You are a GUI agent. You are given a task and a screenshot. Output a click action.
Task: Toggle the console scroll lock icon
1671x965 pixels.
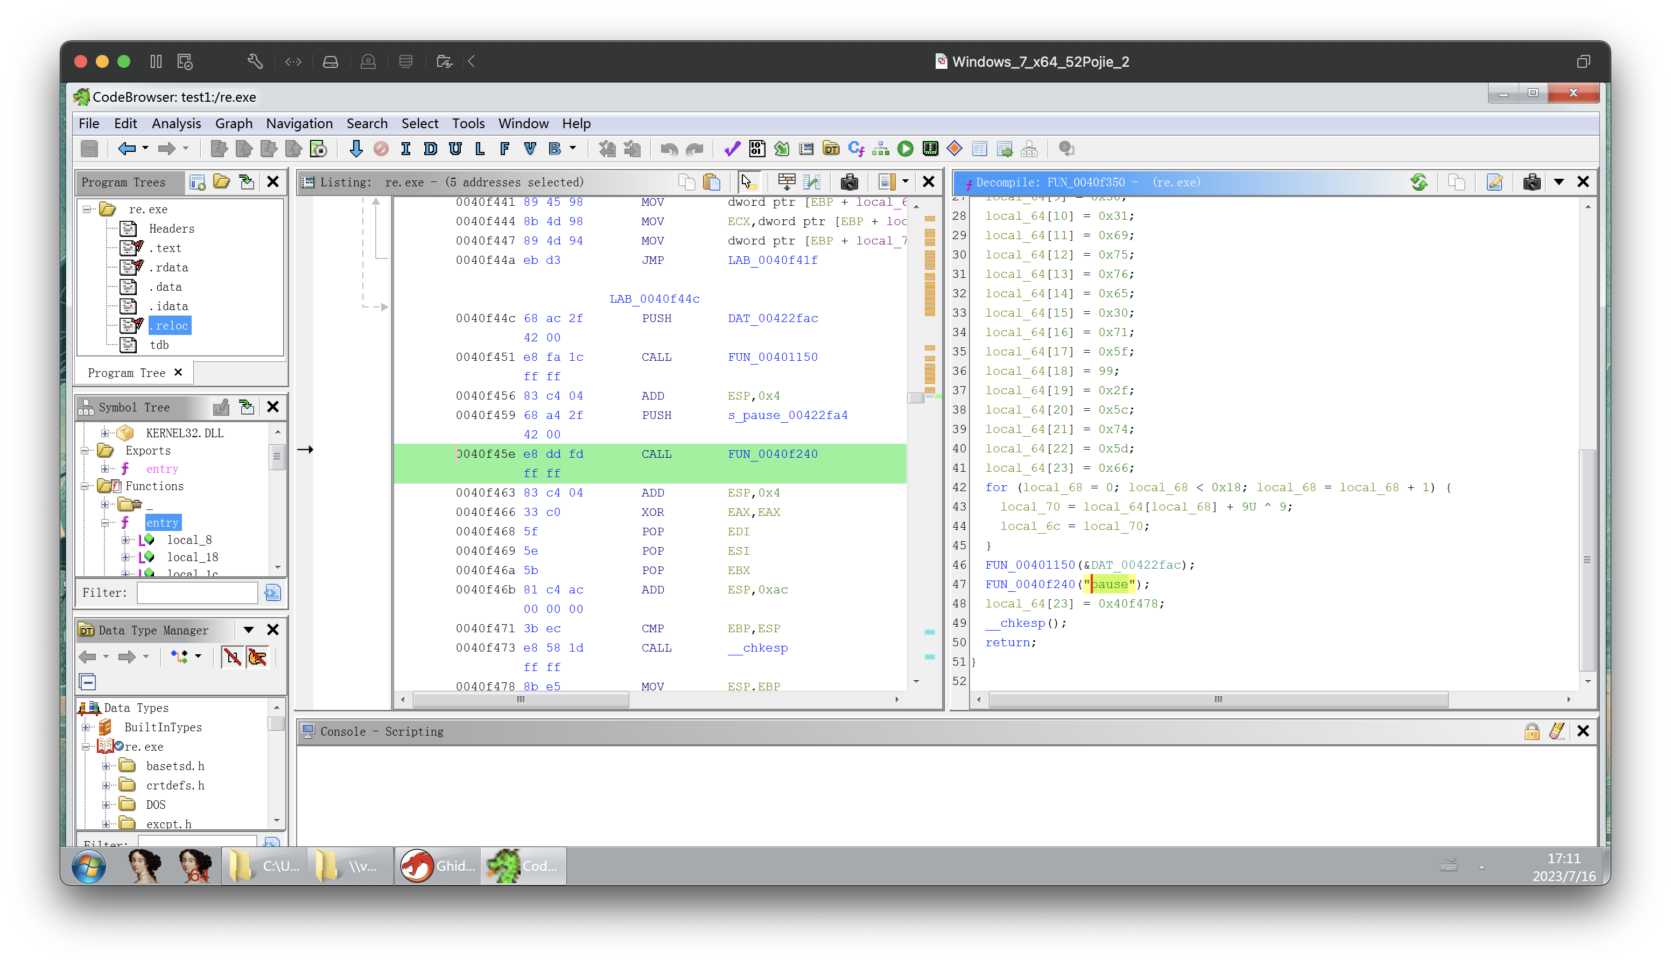[1531, 731]
